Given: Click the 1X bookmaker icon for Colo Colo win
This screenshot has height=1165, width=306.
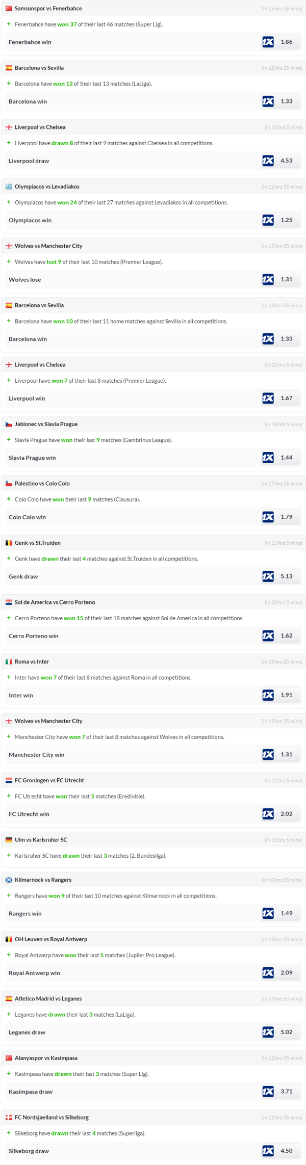Looking at the screenshot, I should [268, 517].
